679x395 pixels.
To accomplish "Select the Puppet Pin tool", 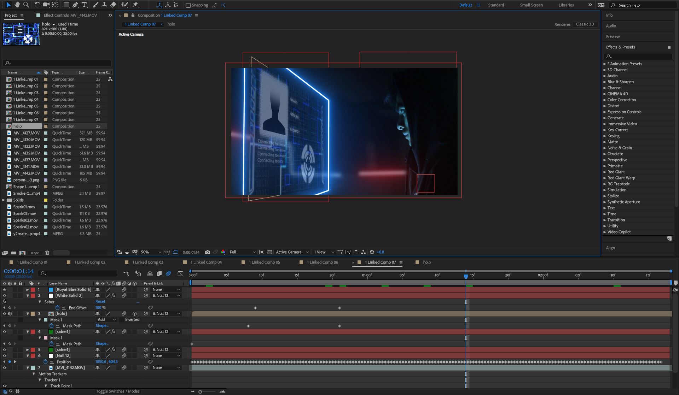I will tap(136, 5).
